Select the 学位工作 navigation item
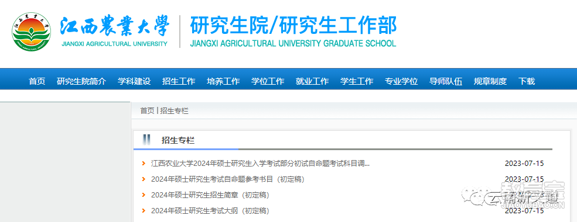Image resolution: width=577 pixels, height=222 pixels. click(268, 81)
